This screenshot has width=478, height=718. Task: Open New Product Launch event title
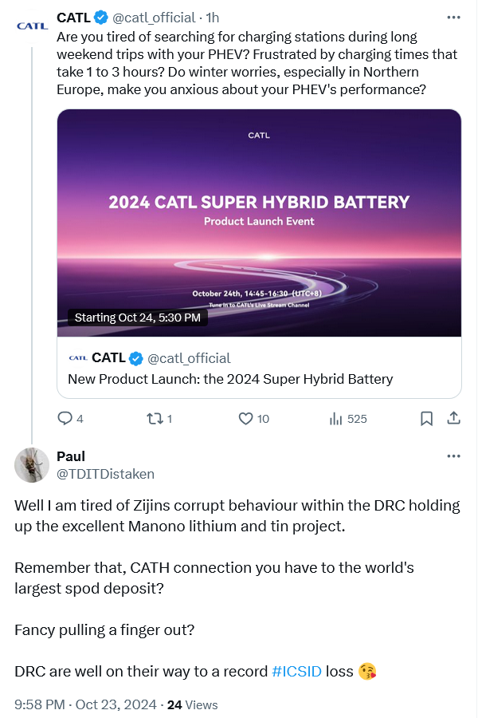tap(230, 379)
